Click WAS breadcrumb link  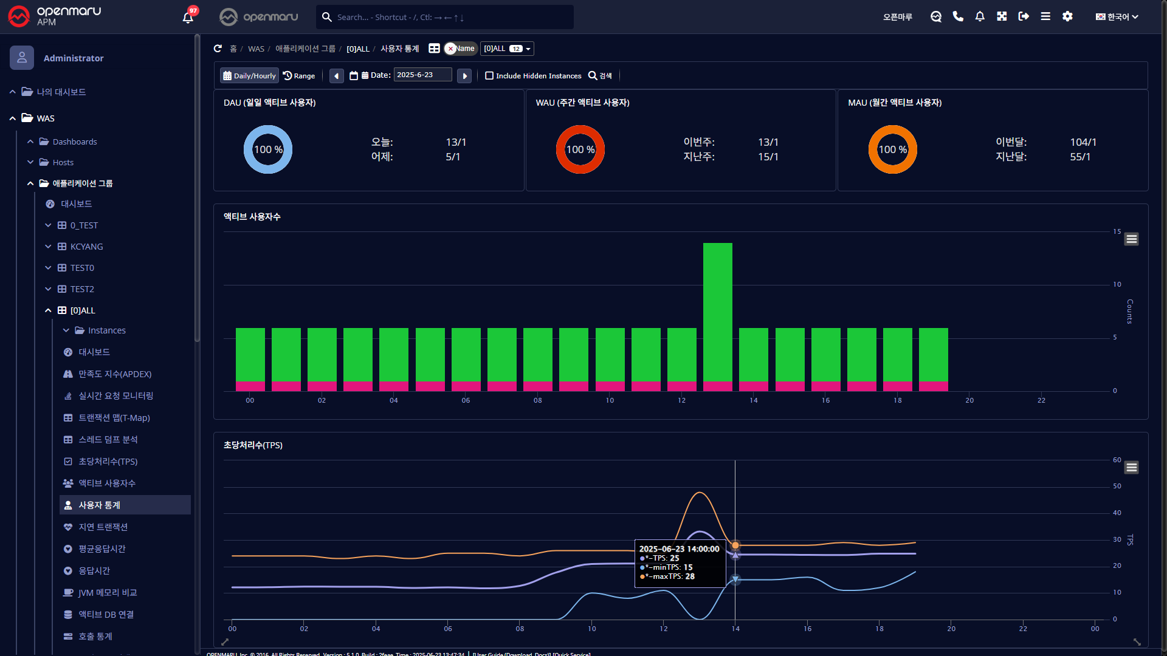pyautogui.click(x=256, y=49)
